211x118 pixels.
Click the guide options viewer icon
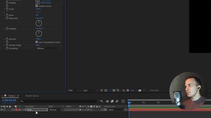click(118, 90)
